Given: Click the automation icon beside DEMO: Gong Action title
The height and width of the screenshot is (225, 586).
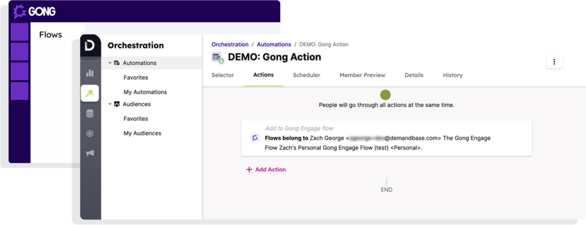Looking at the screenshot, I should pyautogui.click(x=217, y=58).
